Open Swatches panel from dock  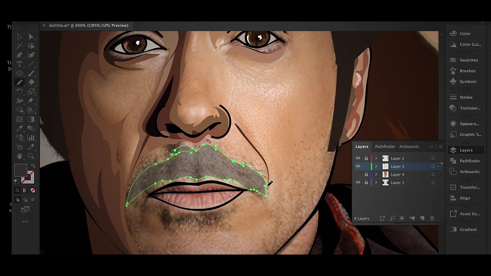click(x=465, y=60)
